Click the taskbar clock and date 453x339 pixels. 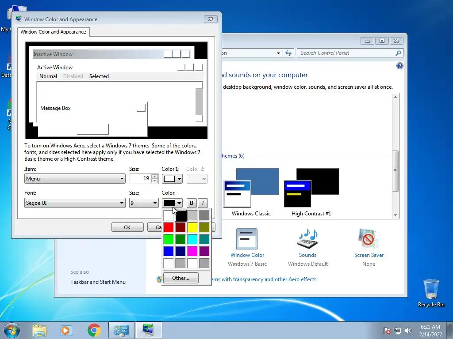coord(430,331)
